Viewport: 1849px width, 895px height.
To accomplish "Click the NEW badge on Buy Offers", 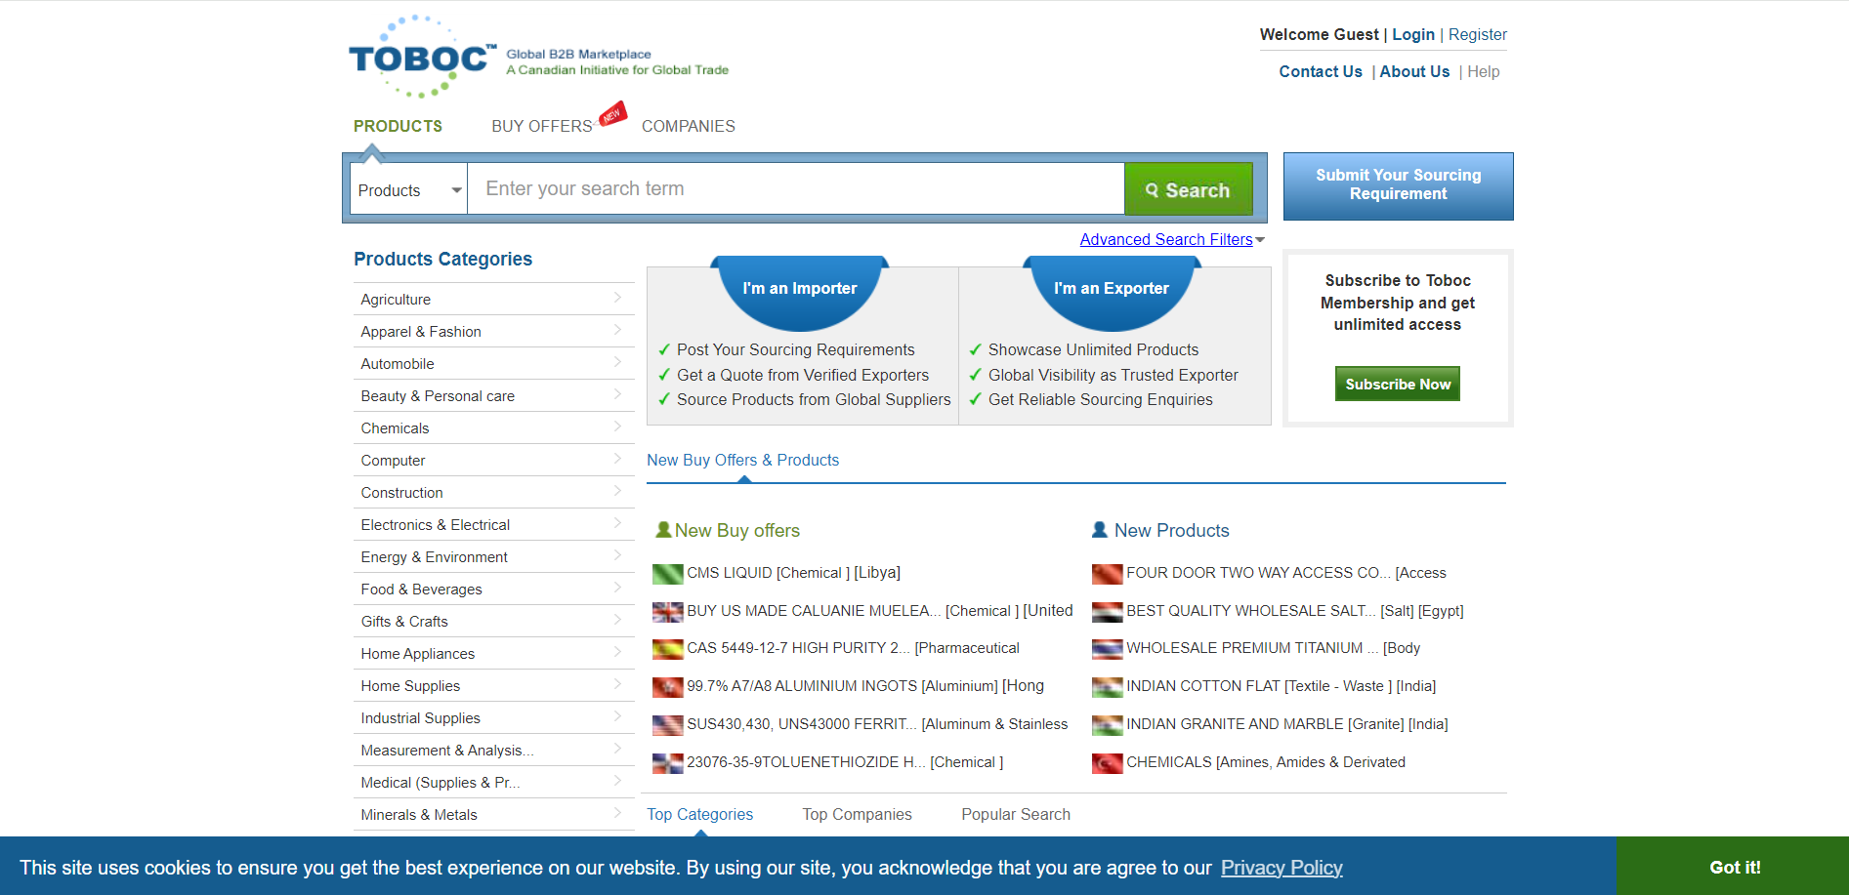I will click(612, 114).
